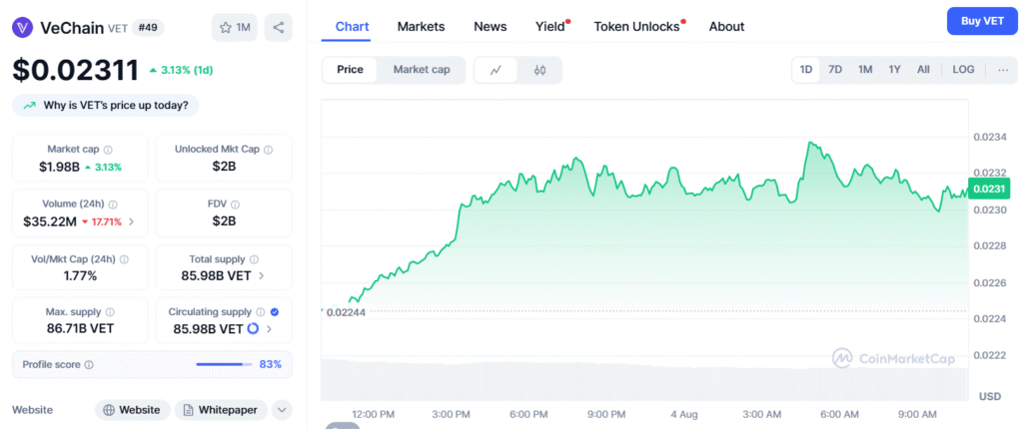The image size is (1023, 429).
Task: Open the three-dot more options menu
Action: coord(1003,70)
